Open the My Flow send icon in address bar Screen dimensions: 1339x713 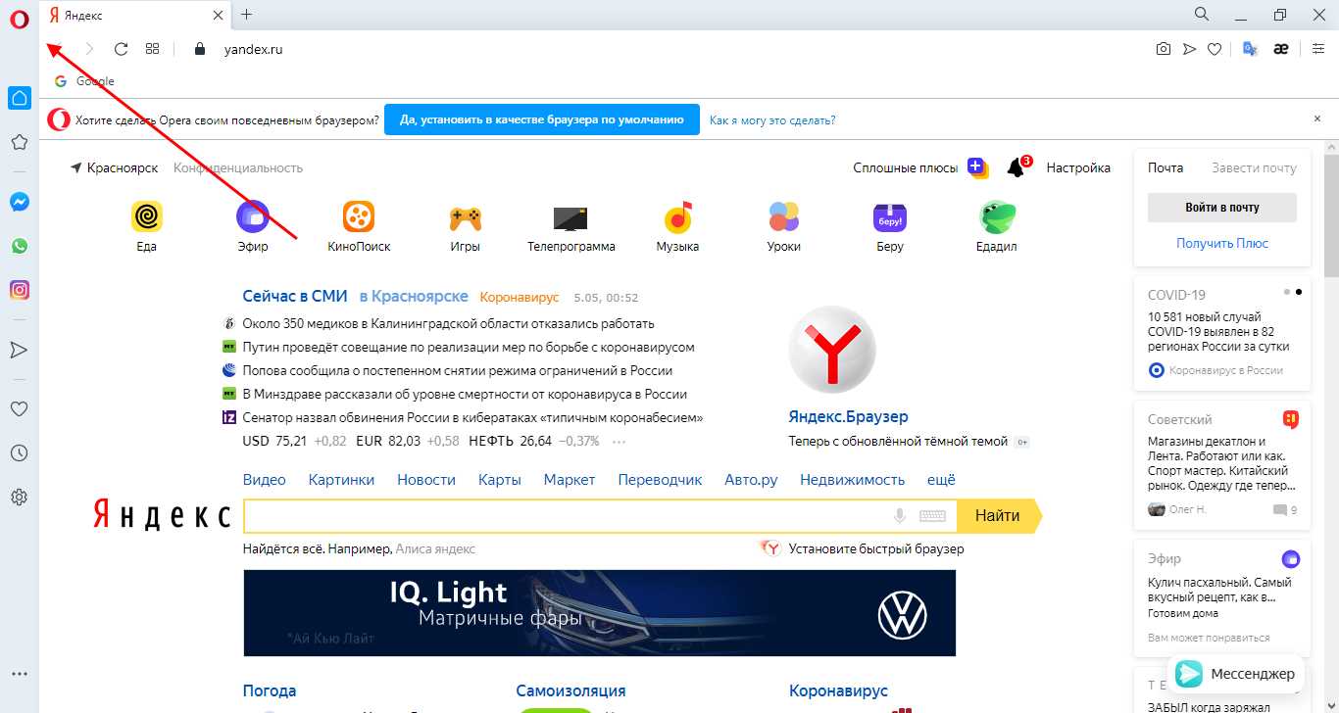(1189, 49)
